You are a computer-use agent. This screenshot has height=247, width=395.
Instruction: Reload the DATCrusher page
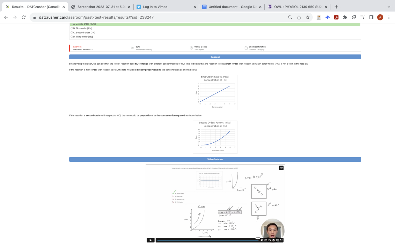(24, 17)
